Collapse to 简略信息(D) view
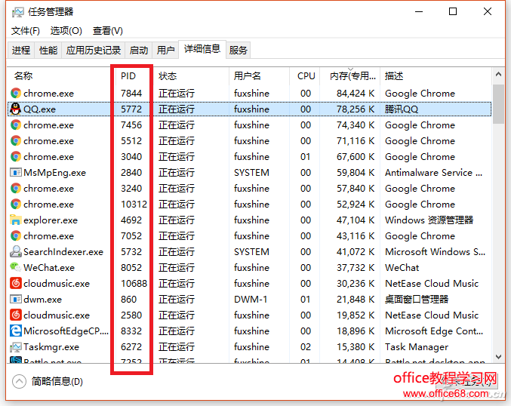The width and height of the screenshot is (511, 406). (48, 381)
